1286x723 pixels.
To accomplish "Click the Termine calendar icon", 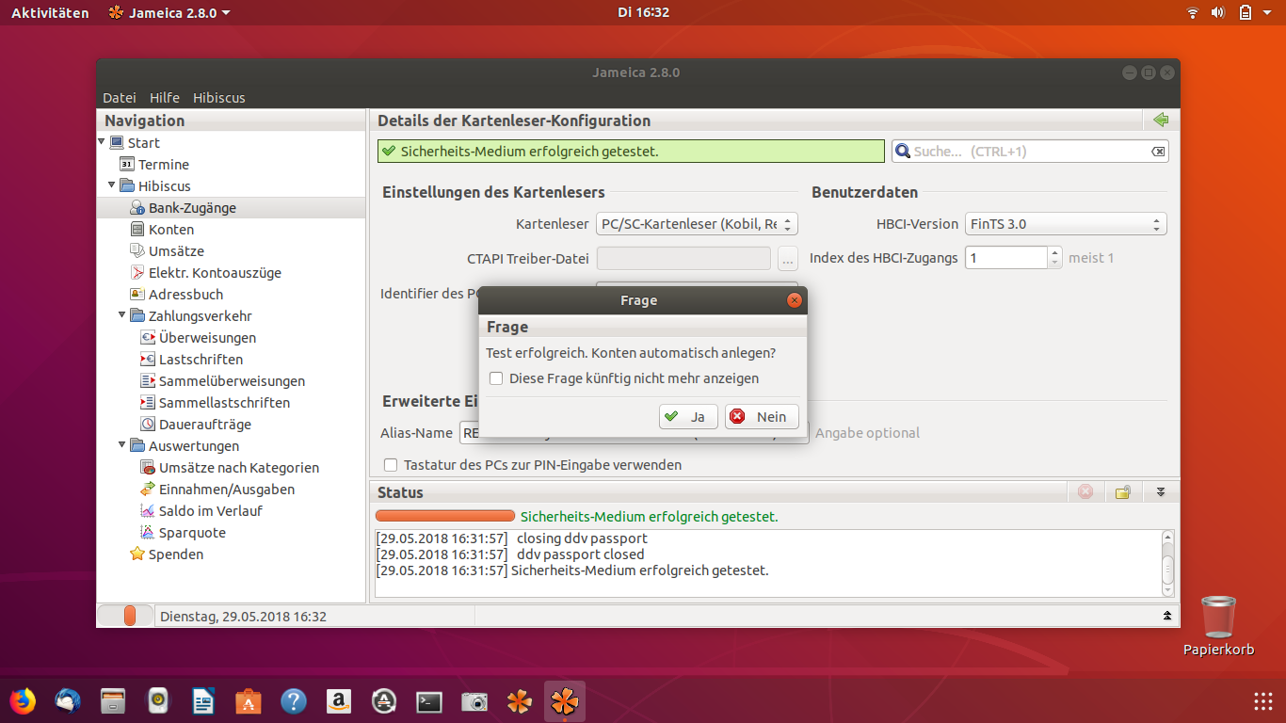I will point(127,165).
